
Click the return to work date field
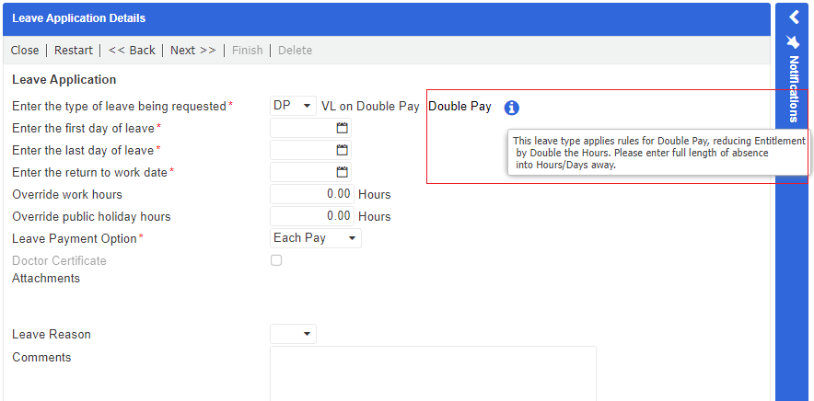click(x=302, y=172)
